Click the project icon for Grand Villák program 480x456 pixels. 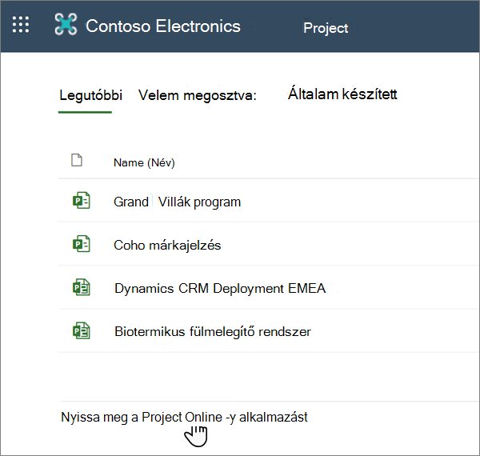click(x=81, y=201)
